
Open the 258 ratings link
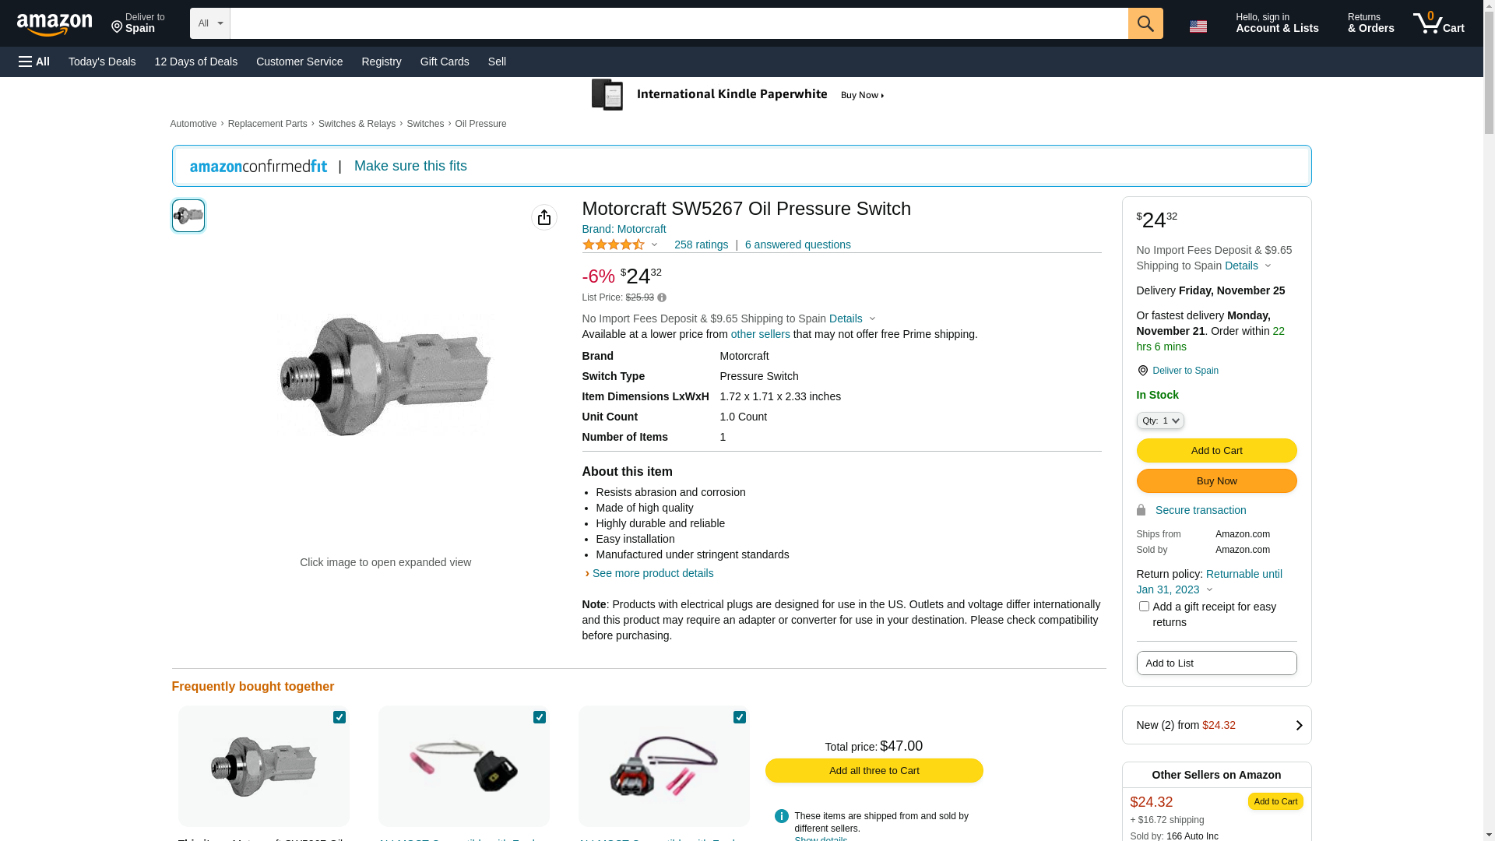pyautogui.click(x=701, y=245)
